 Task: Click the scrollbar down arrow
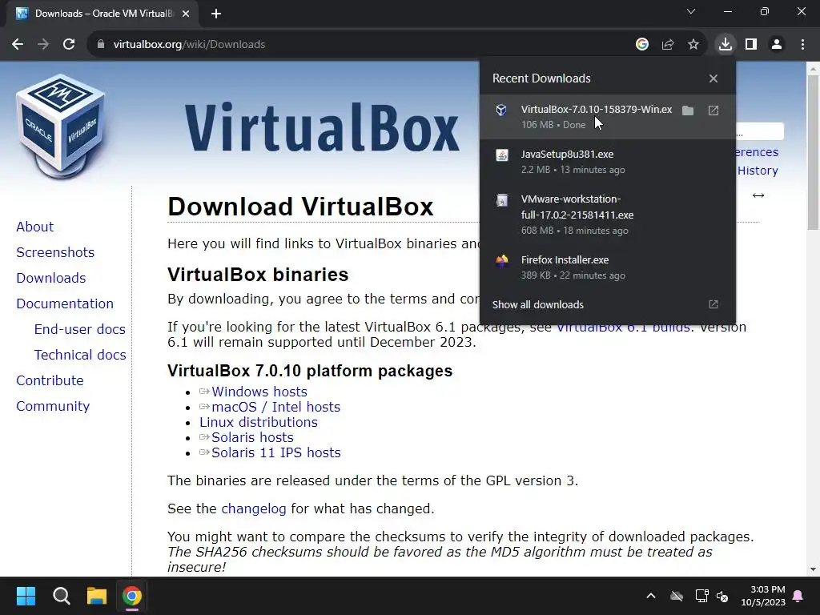[x=813, y=569]
